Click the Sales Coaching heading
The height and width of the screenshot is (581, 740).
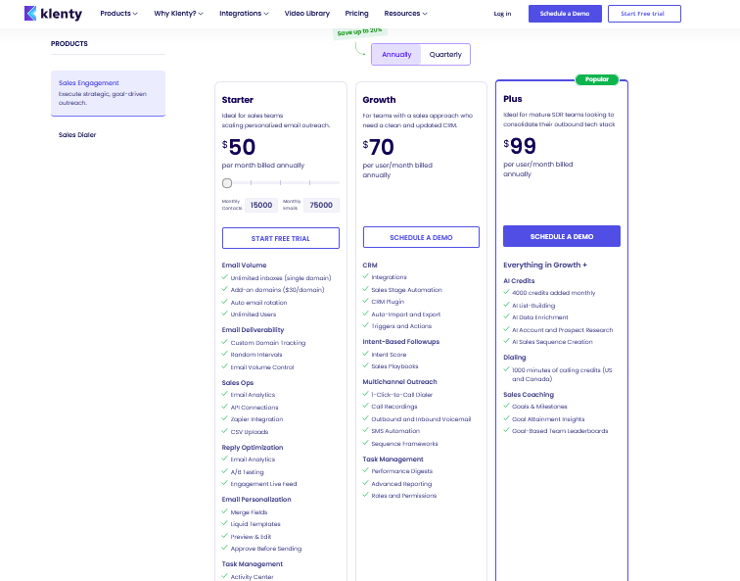click(x=529, y=395)
